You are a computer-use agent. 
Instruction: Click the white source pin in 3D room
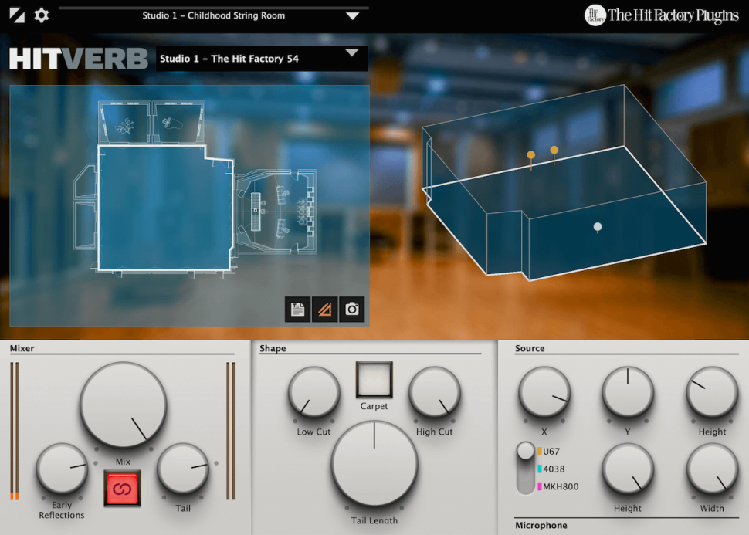pyautogui.click(x=597, y=227)
